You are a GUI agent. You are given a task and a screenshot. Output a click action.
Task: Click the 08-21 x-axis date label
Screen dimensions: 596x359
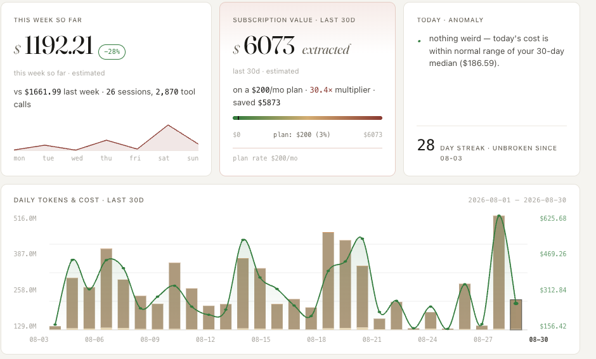pyautogui.click(x=372, y=339)
